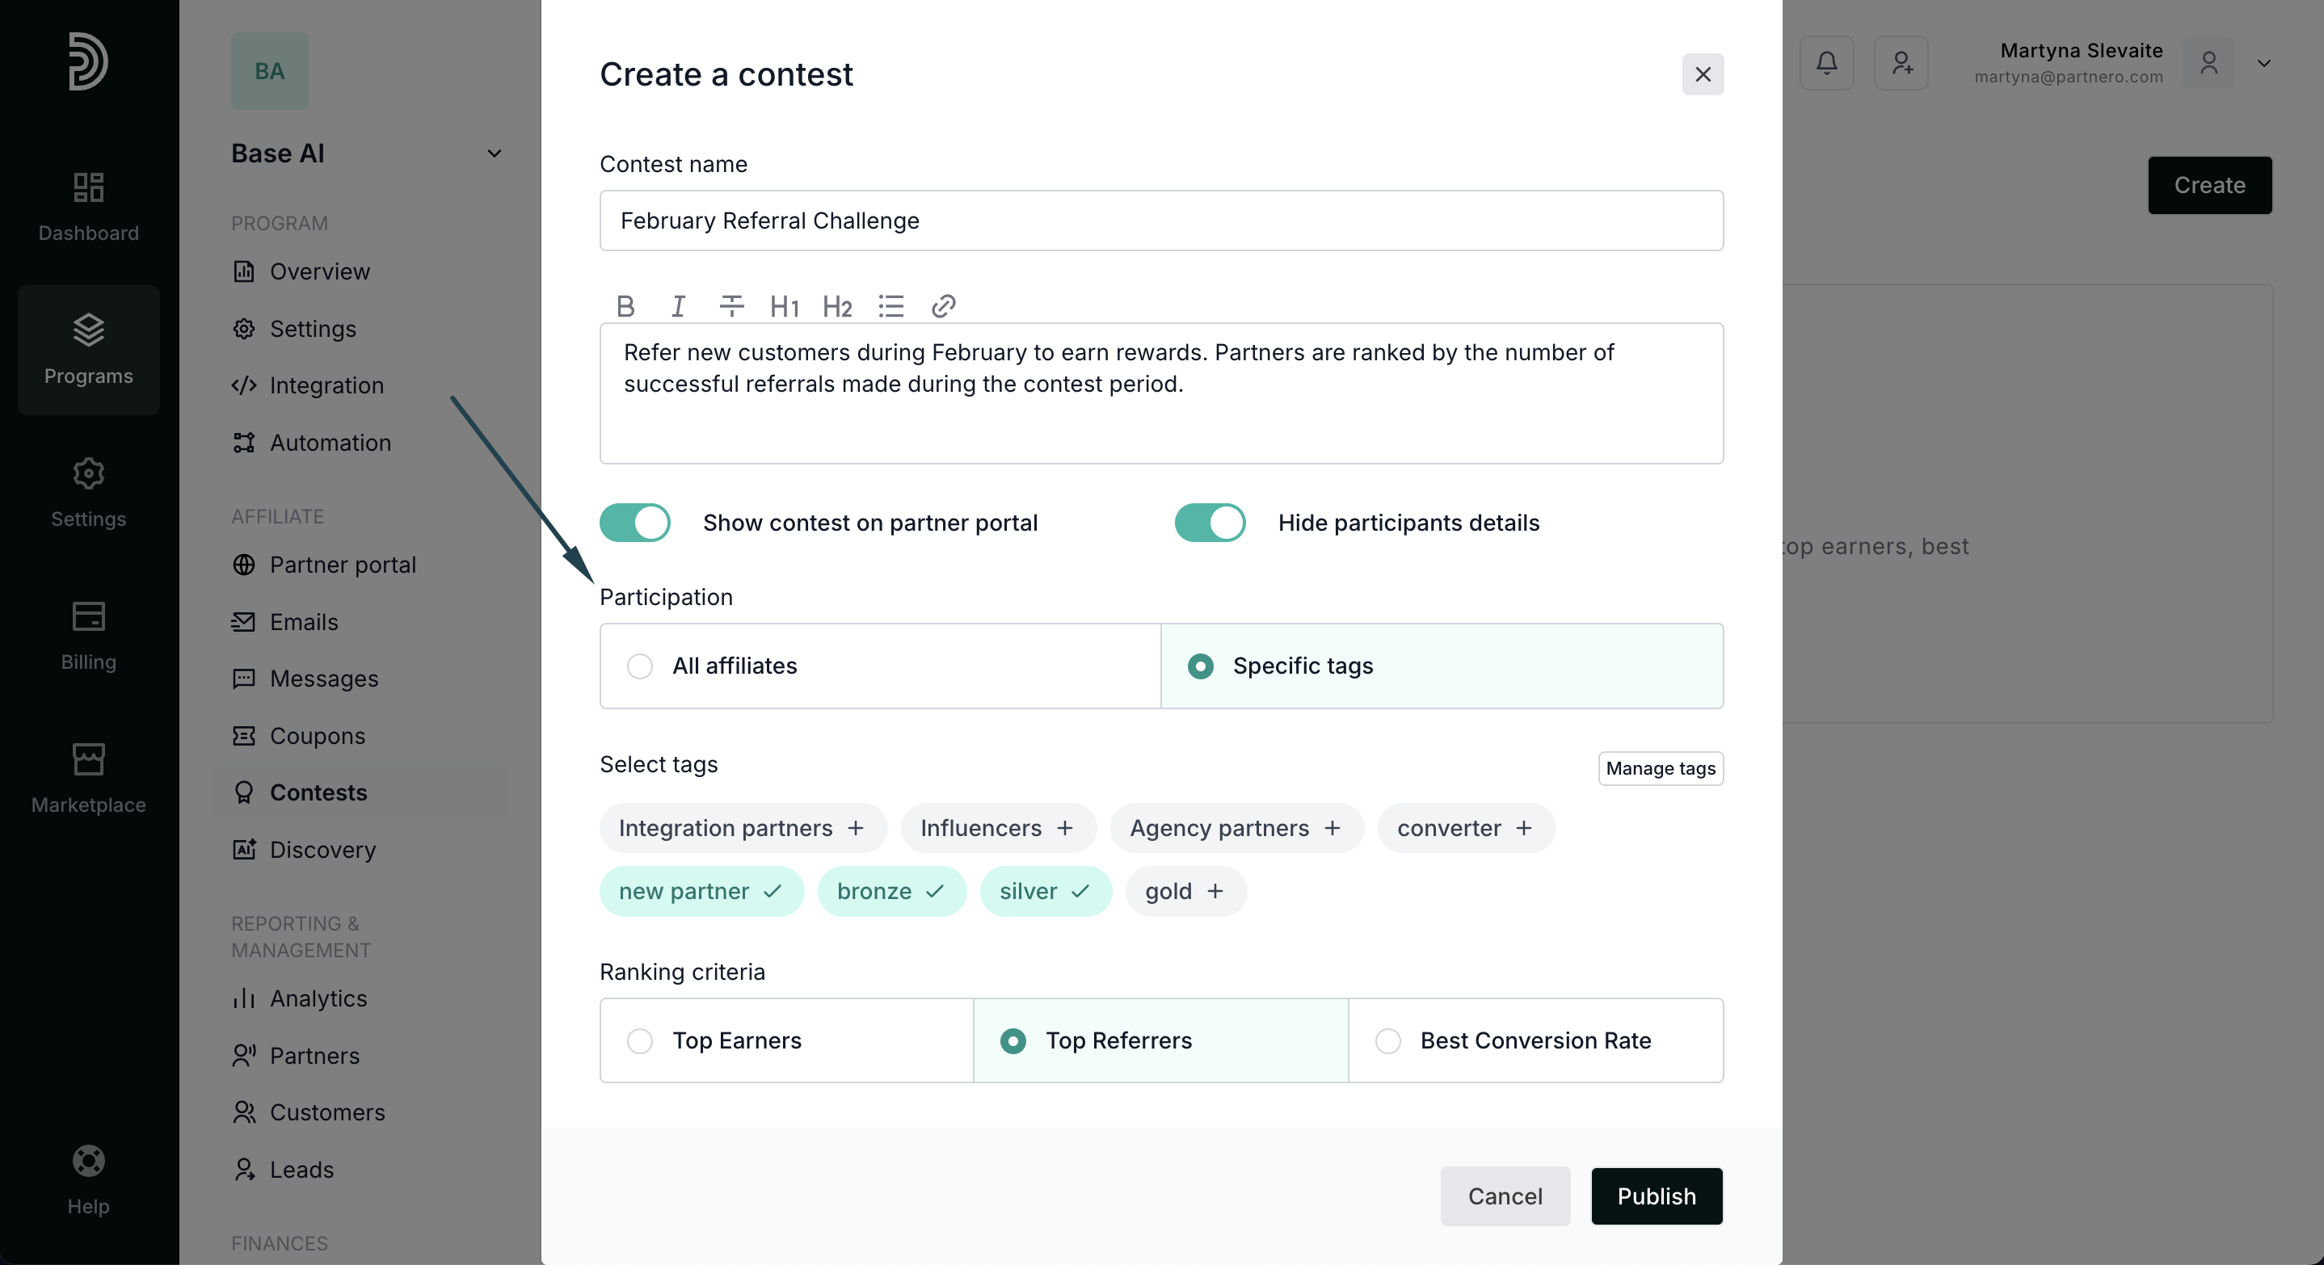The height and width of the screenshot is (1265, 2324).
Task: Publish the contest
Action: (x=1656, y=1196)
